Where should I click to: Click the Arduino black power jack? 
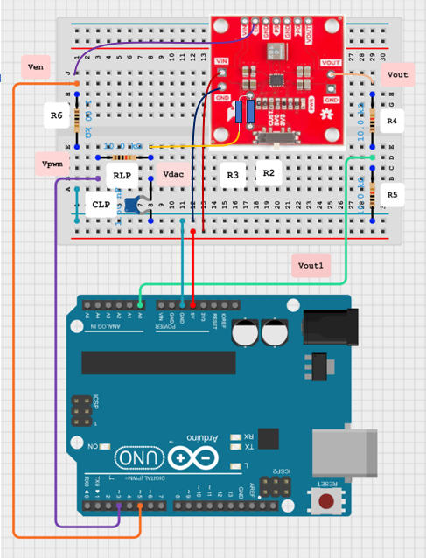[x=331, y=327]
